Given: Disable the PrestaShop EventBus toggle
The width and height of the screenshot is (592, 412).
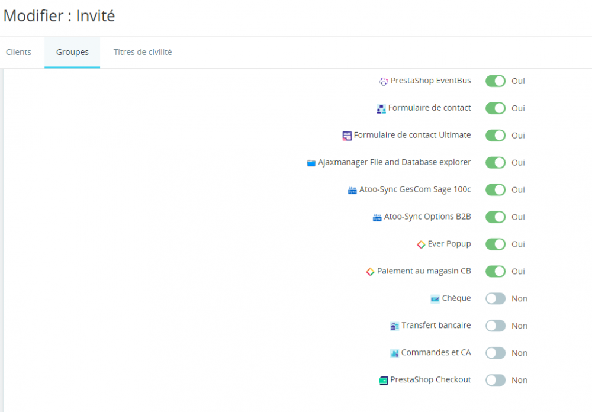Looking at the screenshot, I should click(x=496, y=81).
